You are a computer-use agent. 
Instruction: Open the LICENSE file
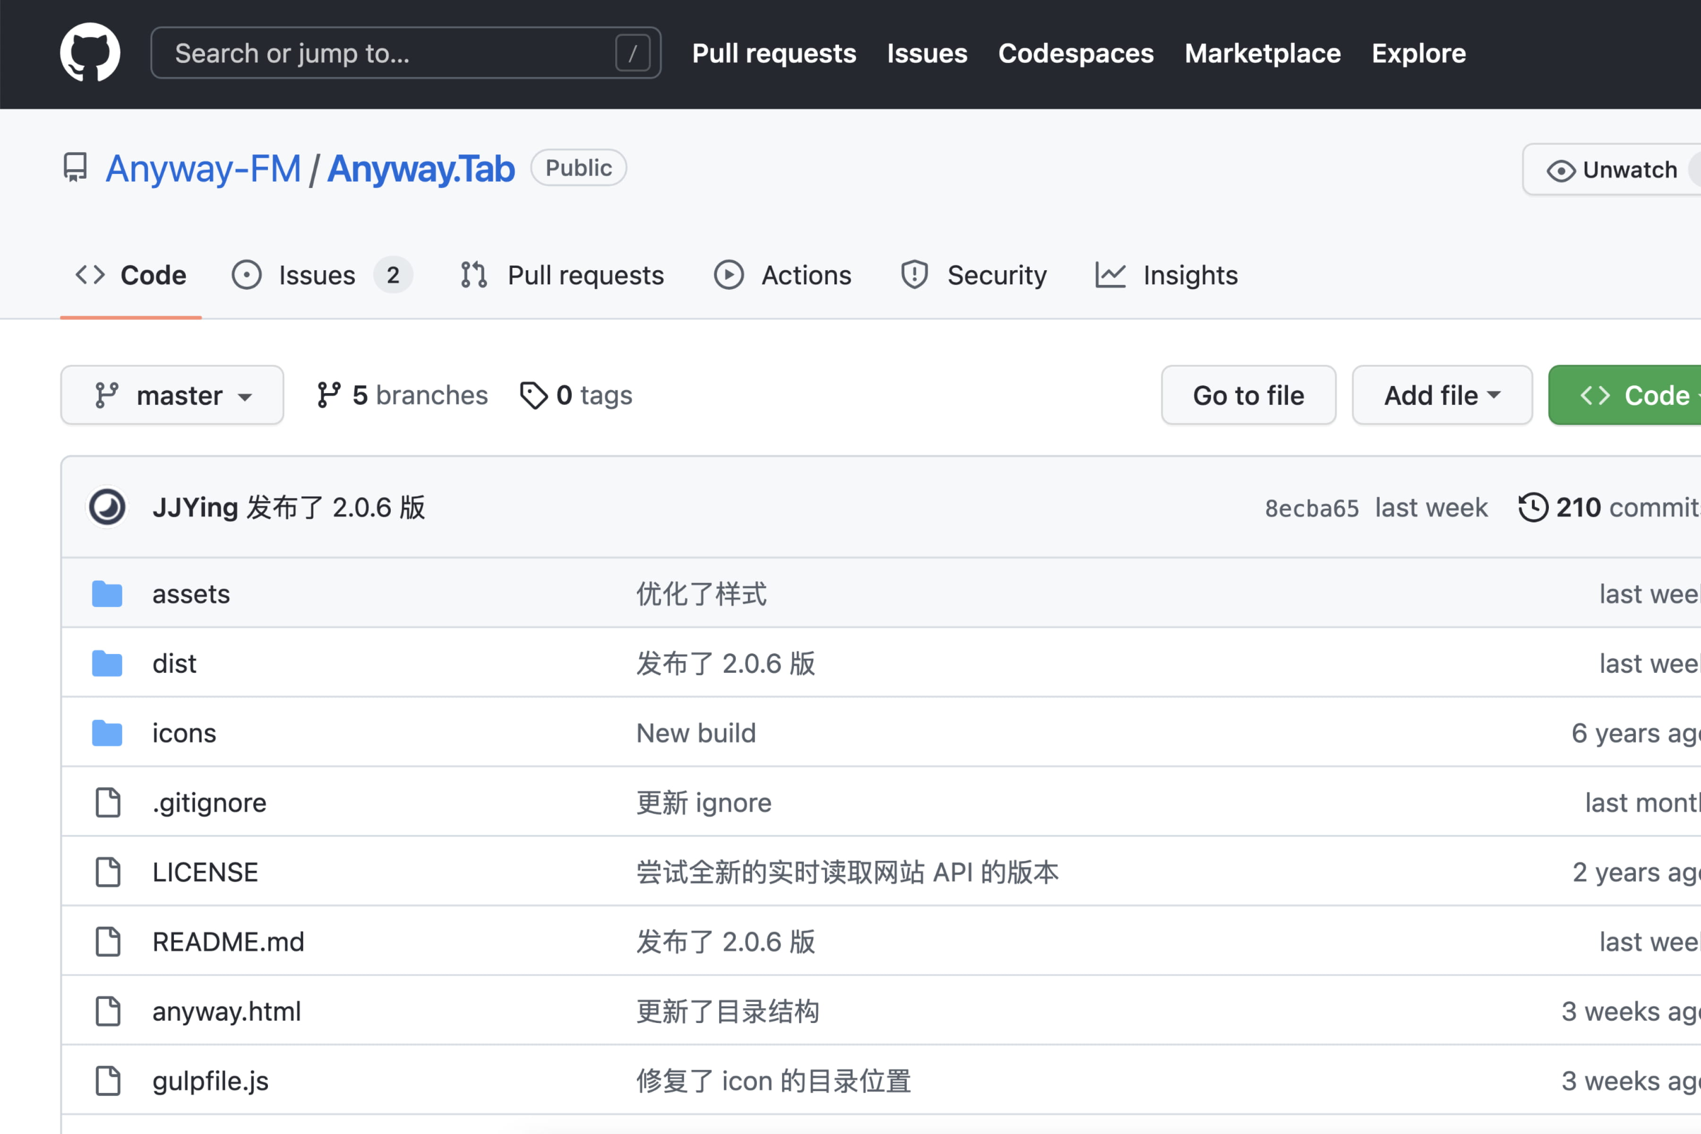(206, 872)
